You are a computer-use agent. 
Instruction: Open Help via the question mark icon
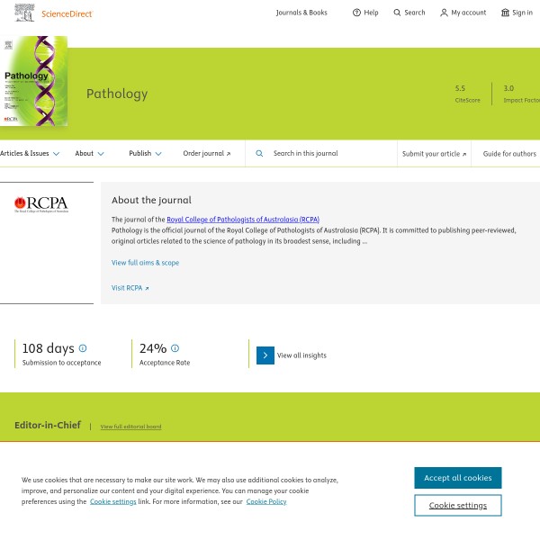pos(356,13)
